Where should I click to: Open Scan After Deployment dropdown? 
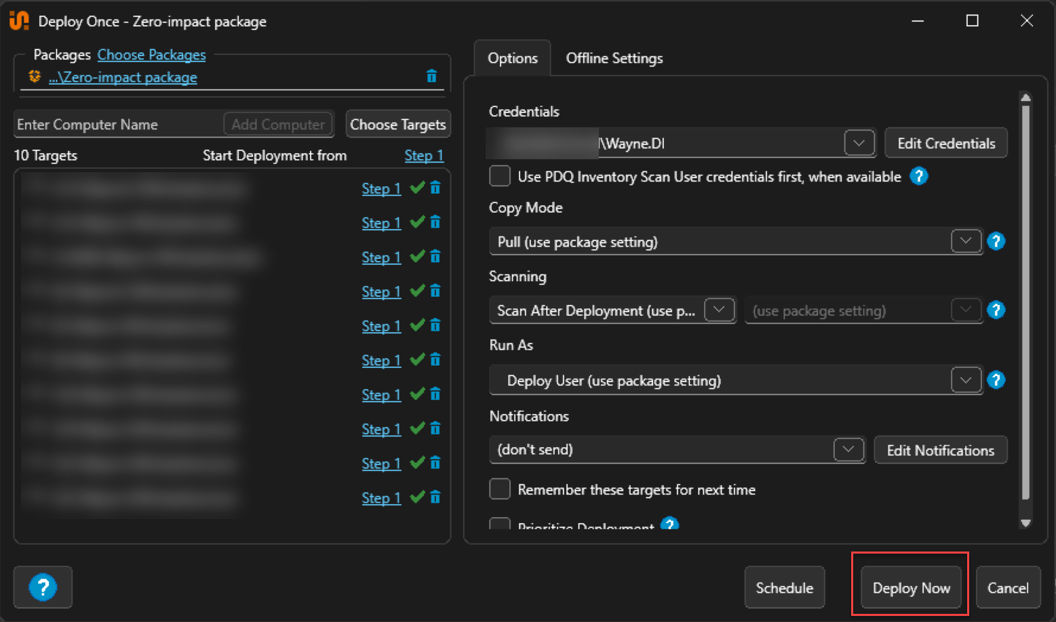pos(720,310)
